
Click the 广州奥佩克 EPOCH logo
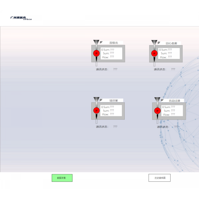[21, 18]
